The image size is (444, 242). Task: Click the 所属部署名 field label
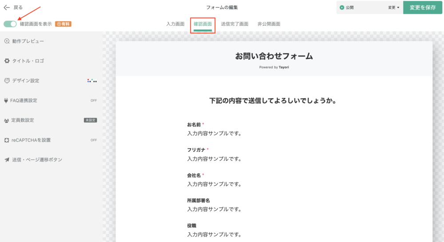(198, 201)
